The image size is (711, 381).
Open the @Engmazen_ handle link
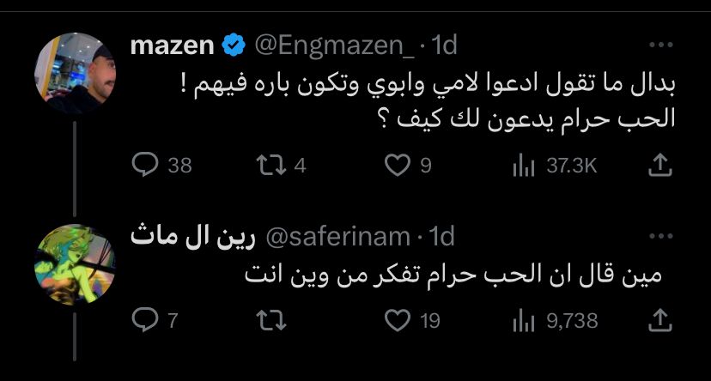pyautogui.click(x=337, y=46)
